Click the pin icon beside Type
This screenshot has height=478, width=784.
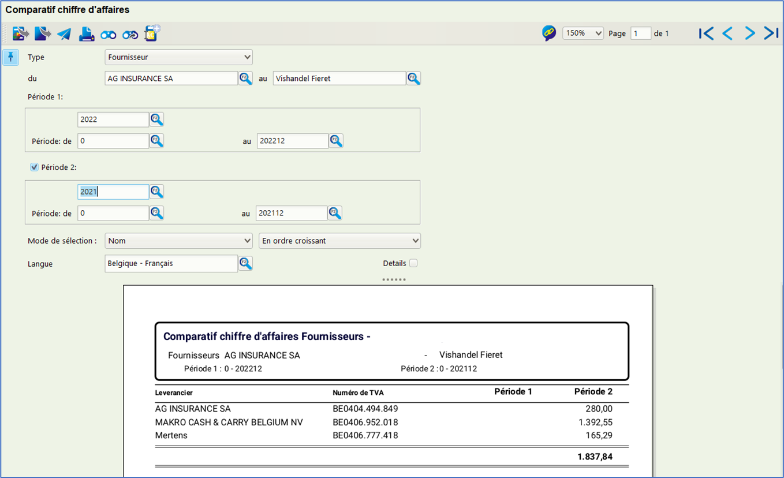(x=11, y=57)
